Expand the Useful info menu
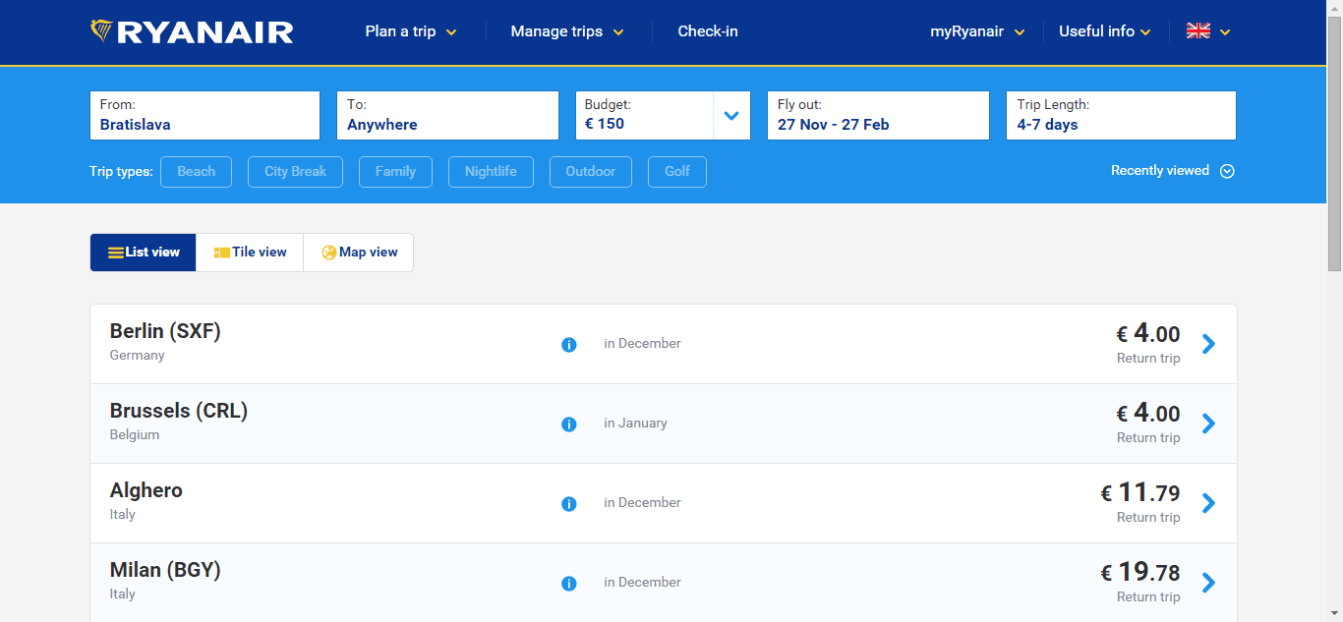Viewport: 1343px width, 622px height. point(1106,31)
